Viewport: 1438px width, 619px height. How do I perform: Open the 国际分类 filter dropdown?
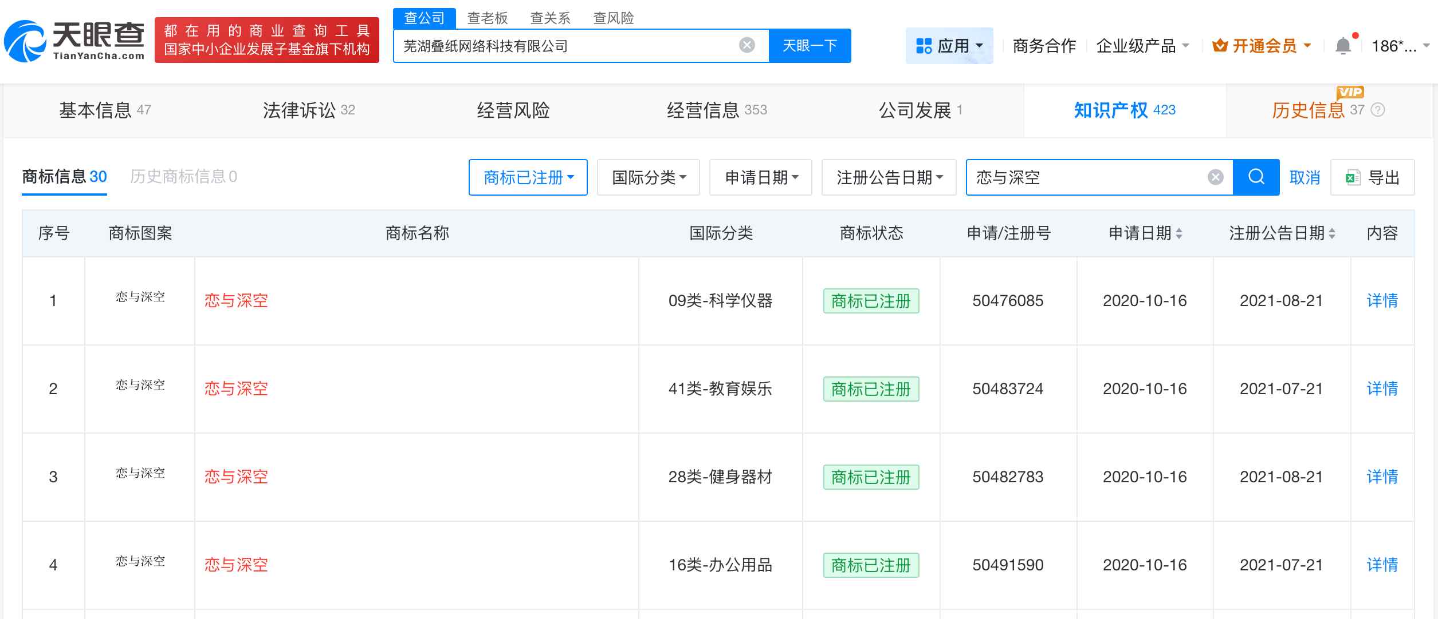pos(647,177)
